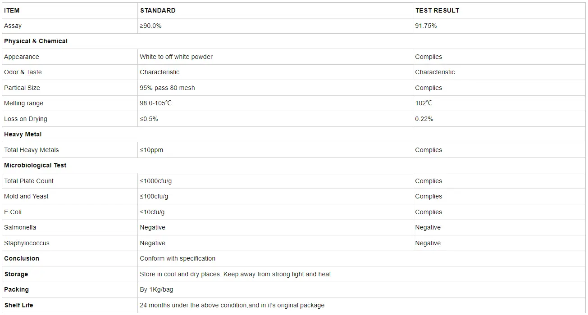This screenshot has width=588, height=315.
Task: Select the Shelf Life row label
Action: point(18,305)
